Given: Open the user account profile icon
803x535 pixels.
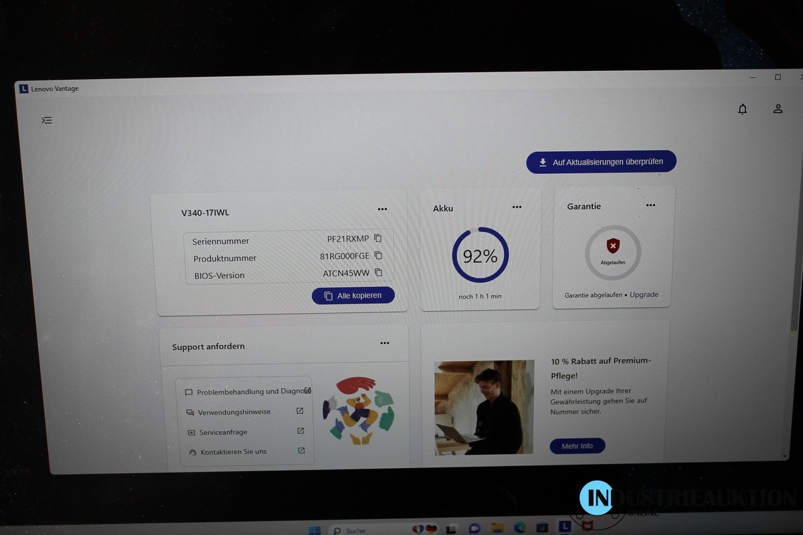Looking at the screenshot, I should [778, 108].
